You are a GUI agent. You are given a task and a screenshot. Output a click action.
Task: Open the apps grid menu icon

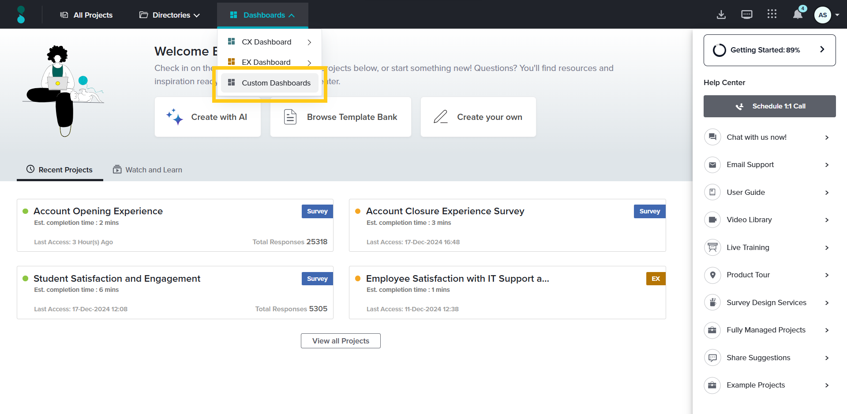pyautogui.click(x=772, y=15)
